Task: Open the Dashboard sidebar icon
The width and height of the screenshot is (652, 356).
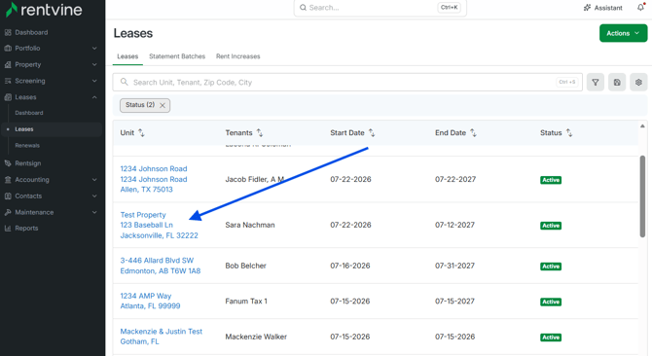Action: tap(8, 32)
